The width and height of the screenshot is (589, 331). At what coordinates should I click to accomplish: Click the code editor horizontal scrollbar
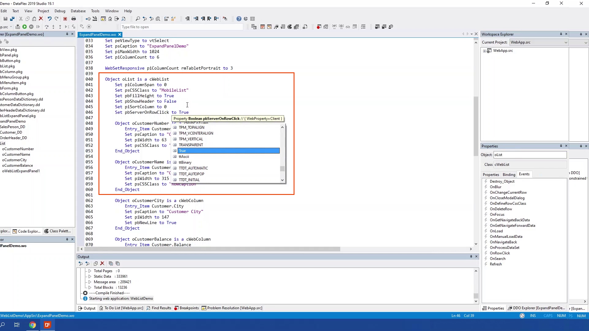click(x=212, y=249)
